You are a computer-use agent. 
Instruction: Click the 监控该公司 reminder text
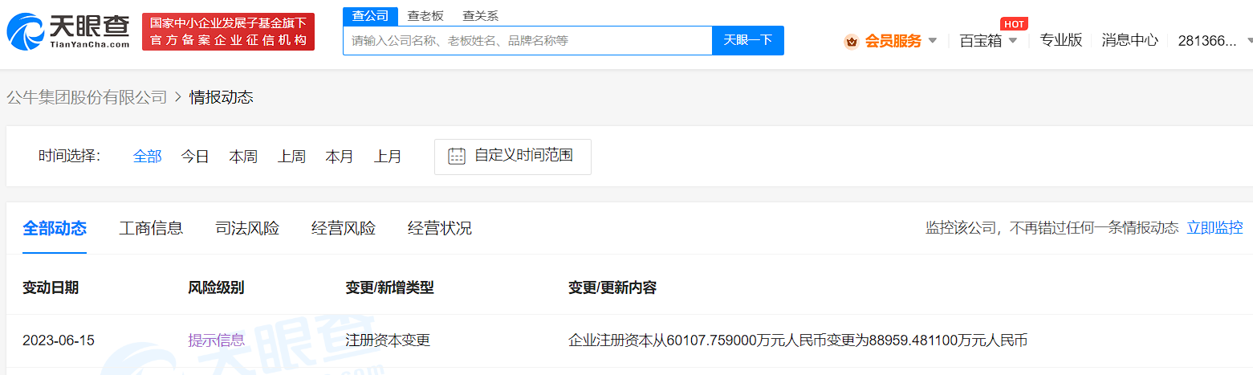tap(1052, 227)
